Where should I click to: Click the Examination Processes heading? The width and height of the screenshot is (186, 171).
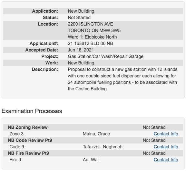coord(32,111)
